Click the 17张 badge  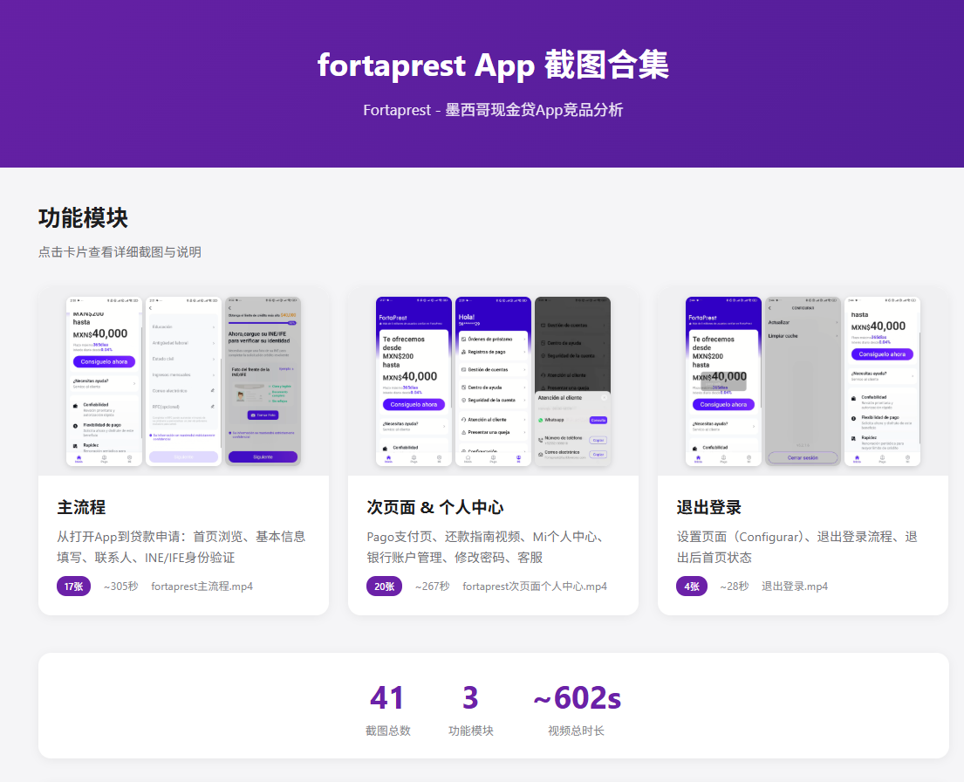click(x=74, y=586)
